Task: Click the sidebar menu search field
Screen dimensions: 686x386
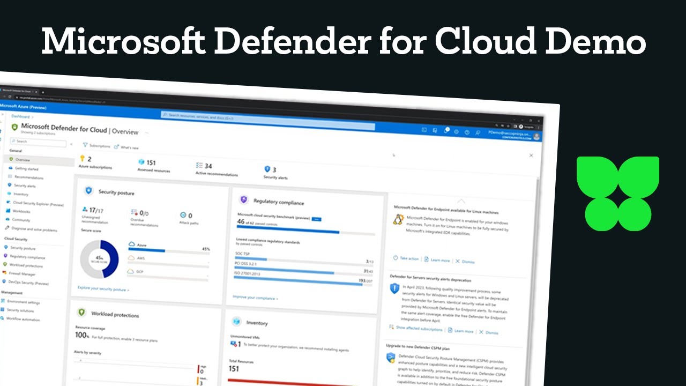Action: [39, 142]
